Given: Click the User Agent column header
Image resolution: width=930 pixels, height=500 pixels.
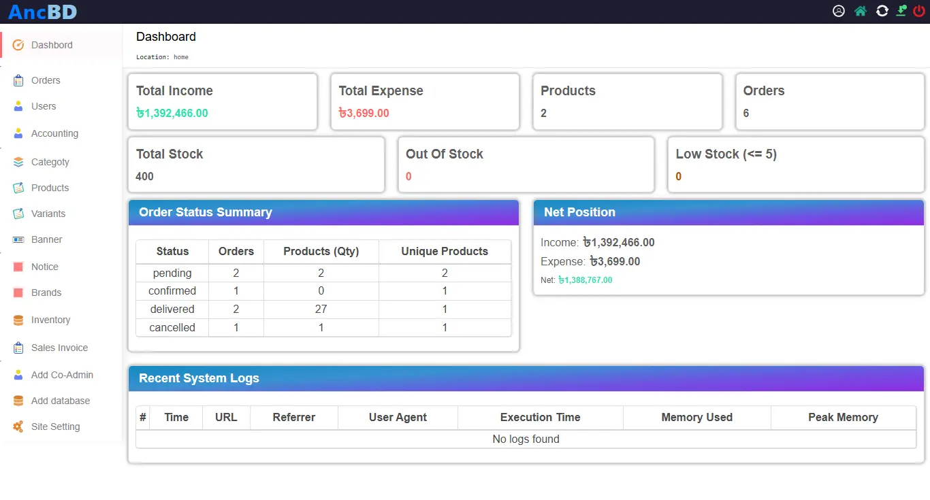Looking at the screenshot, I should (x=398, y=418).
